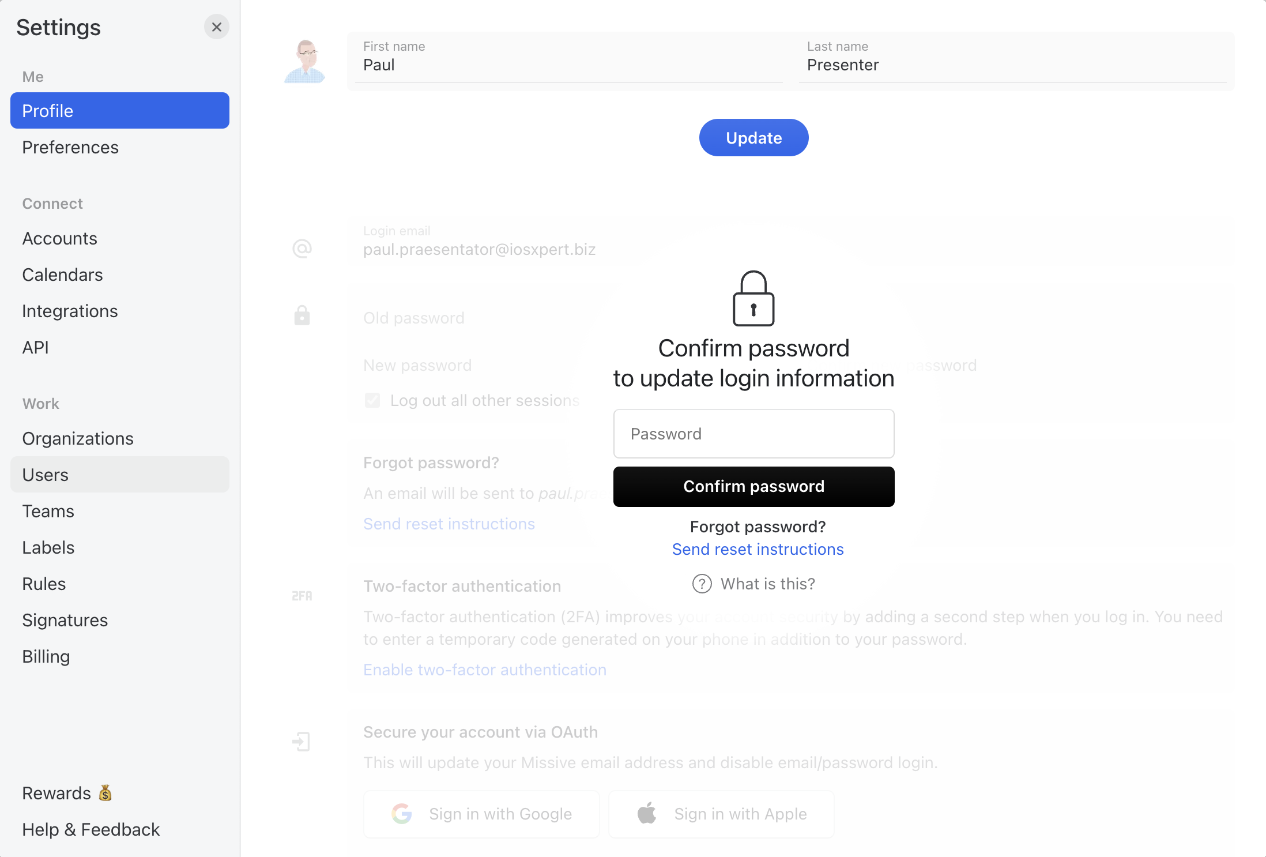This screenshot has height=857, width=1266.
Task: Open Help & Feedback
Action: coord(91,829)
